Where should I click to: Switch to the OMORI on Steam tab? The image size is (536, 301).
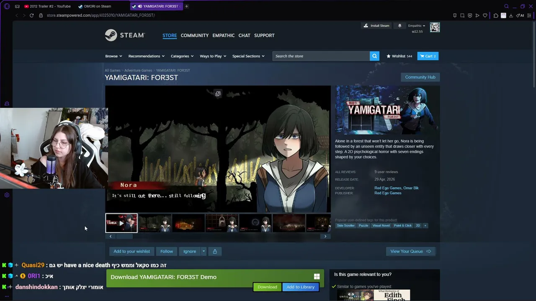[95, 6]
